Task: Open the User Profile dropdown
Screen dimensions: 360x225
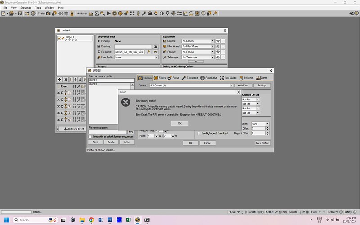Action: pos(157,58)
